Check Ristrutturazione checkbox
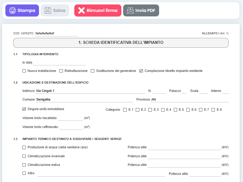243x182 pixels. 61,71
